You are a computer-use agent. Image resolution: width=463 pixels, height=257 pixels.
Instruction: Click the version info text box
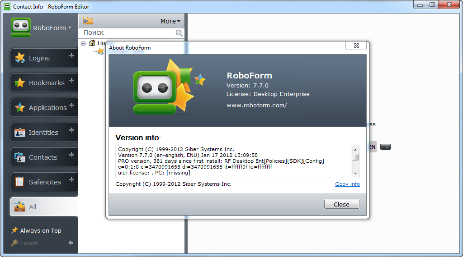click(x=234, y=161)
